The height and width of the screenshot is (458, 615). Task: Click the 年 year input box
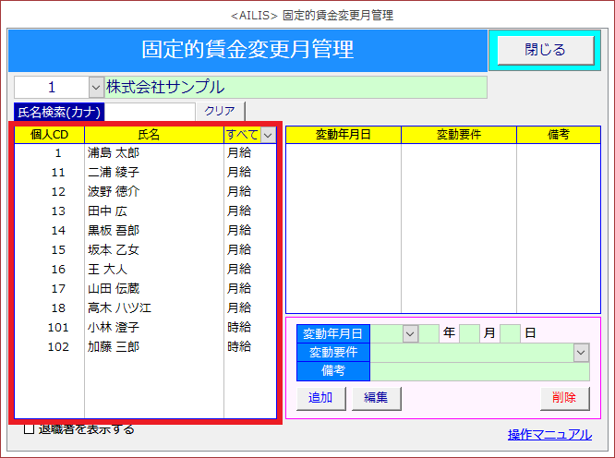tap(429, 333)
